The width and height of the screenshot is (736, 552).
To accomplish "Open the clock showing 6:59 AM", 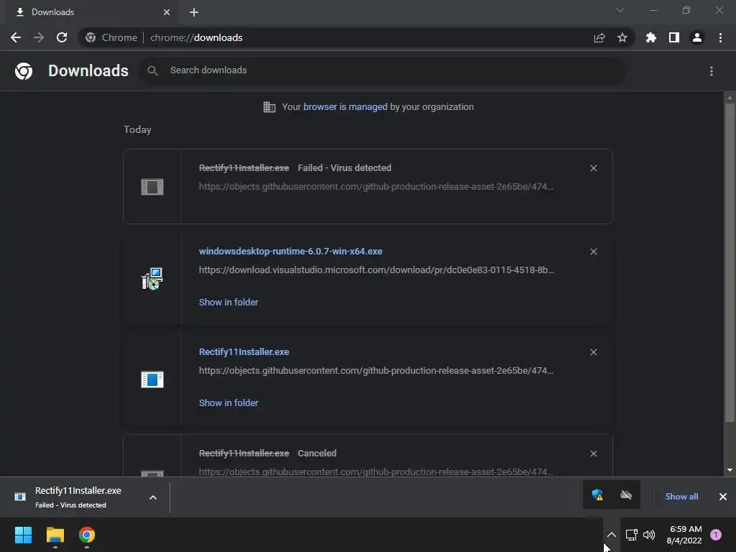I will (x=685, y=535).
